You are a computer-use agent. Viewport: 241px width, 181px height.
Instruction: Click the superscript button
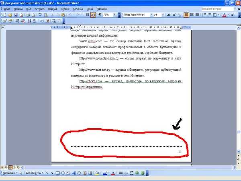point(232,15)
